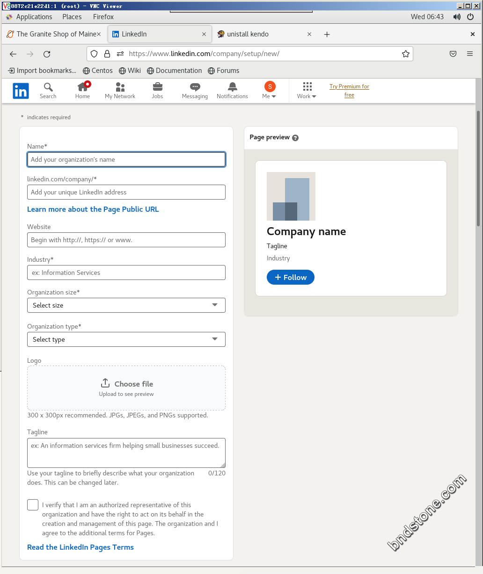Open the LinkedIn Search icon
This screenshot has width=483, height=574.
(48, 87)
